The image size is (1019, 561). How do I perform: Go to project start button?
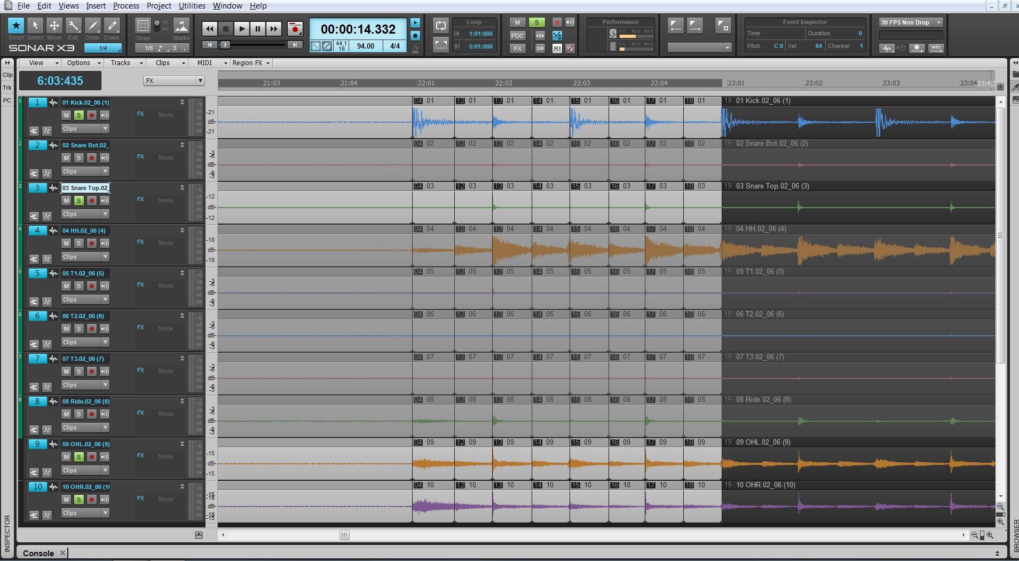(210, 45)
